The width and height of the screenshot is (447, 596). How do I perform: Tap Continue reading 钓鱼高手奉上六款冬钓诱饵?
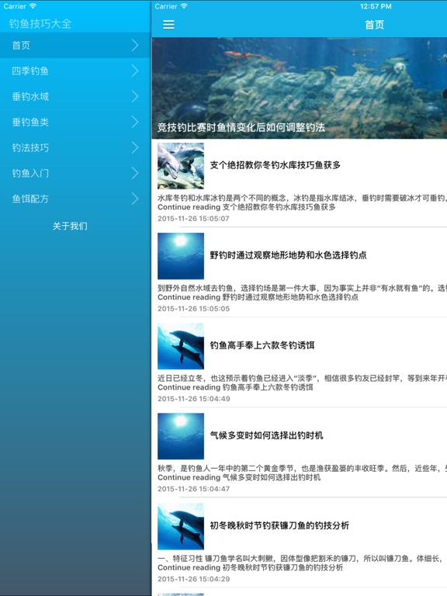235,387
